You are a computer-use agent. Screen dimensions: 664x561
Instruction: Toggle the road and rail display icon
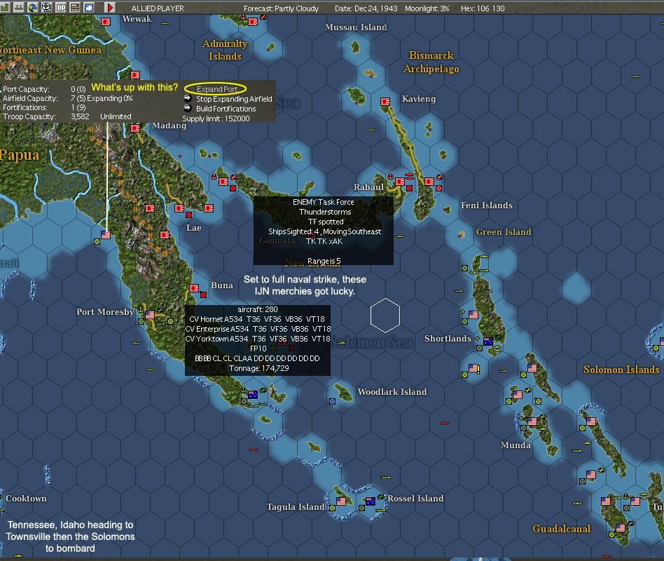click(75, 8)
